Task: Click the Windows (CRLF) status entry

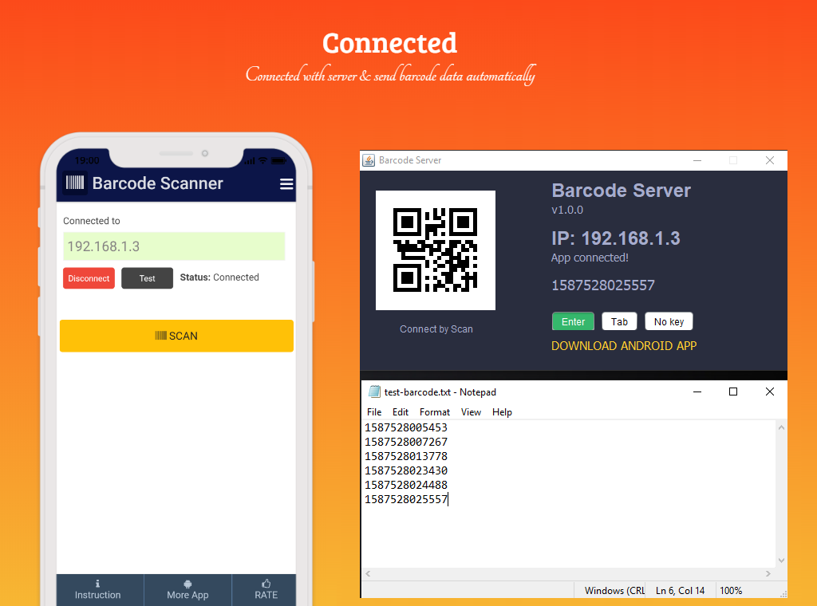Action: [614, 590]
